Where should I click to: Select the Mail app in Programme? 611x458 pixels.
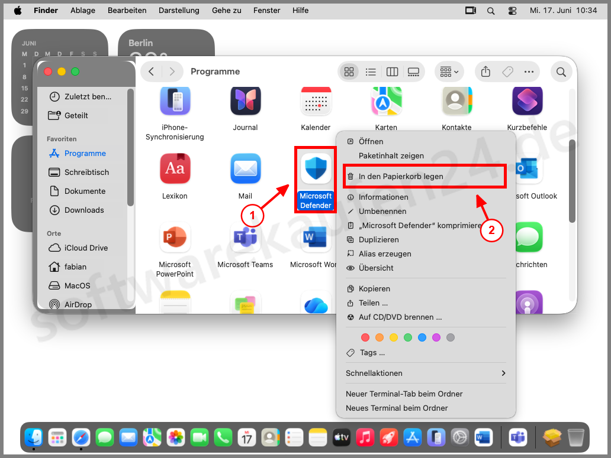245,169
